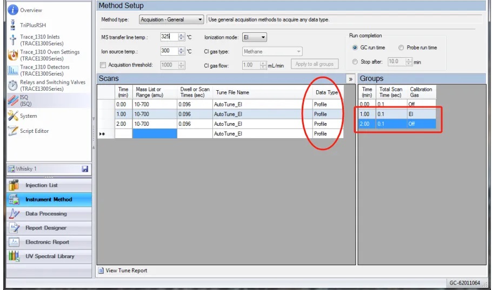This screenshot has height=290, width=492.
Task: Select the TriPlusRSH autosampler icon
Action: [x=12, y=25]
